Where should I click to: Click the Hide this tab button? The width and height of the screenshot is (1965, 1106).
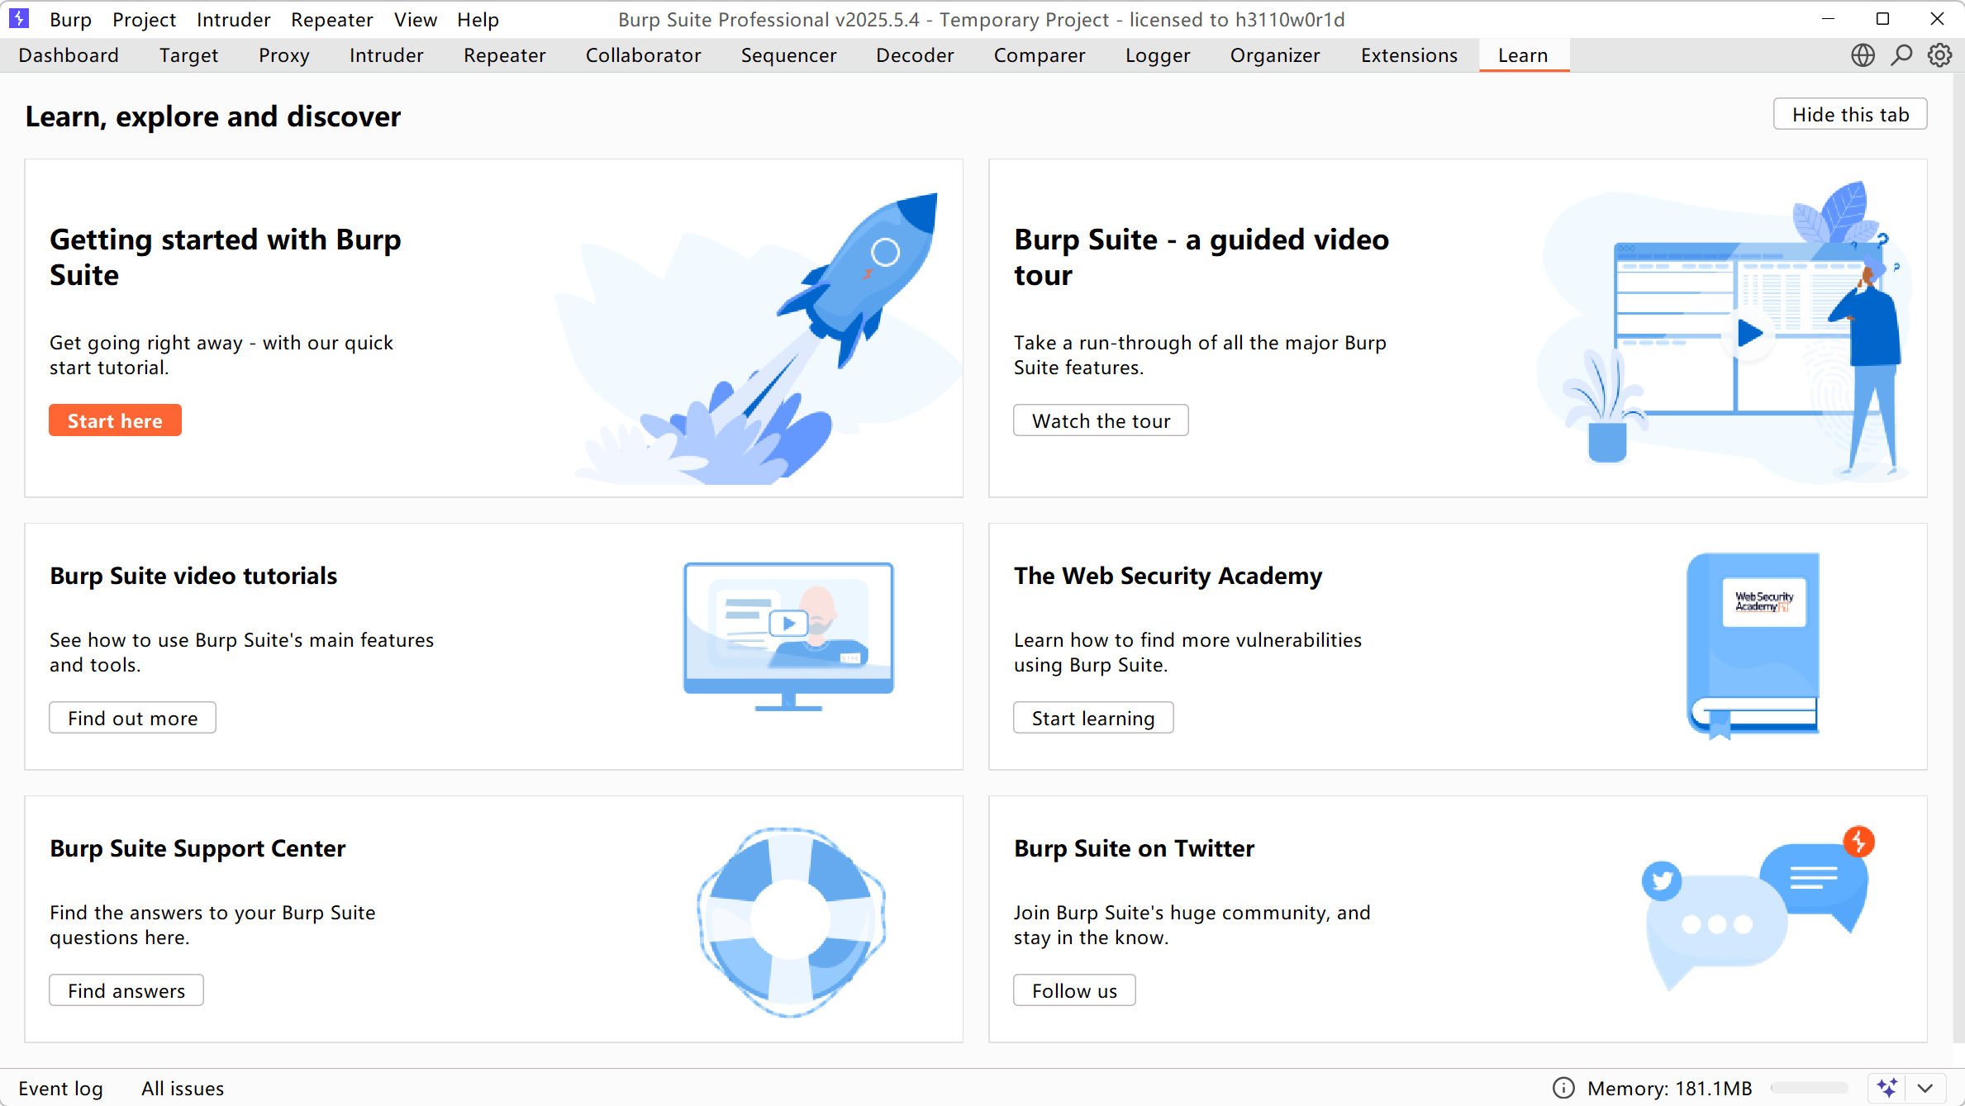(x=1849, y=114)
